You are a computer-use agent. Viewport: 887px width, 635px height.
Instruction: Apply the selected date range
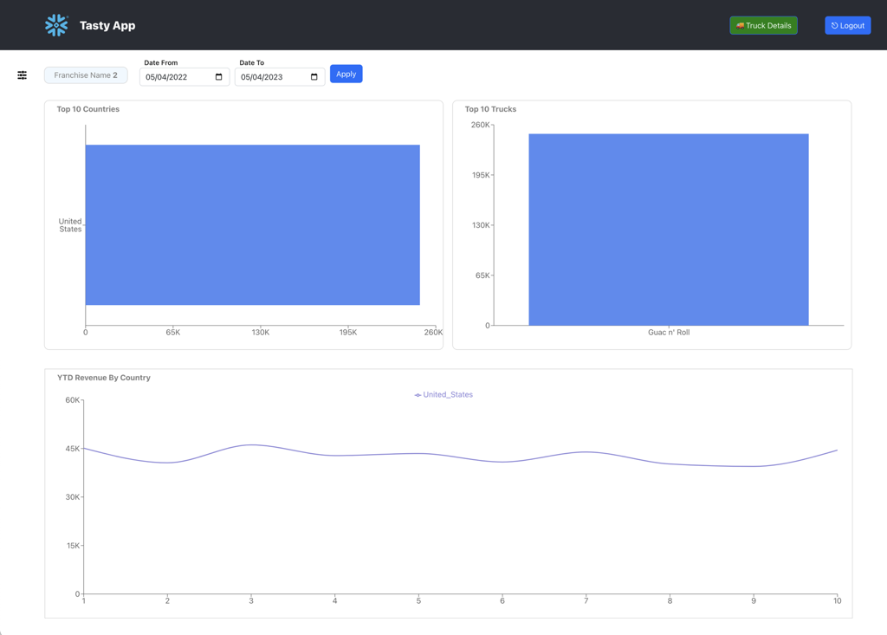(346, 74)
